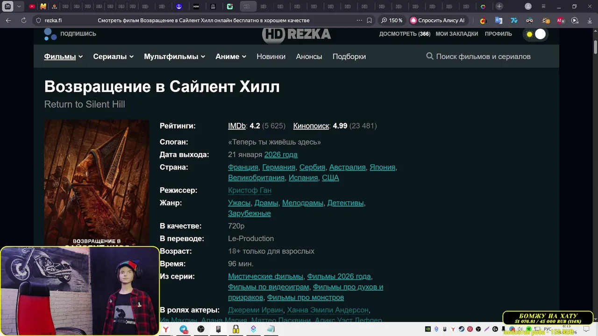Open the IMDb rating link
Image resolution: width=598 pixels, height=336 pixels.
[237, 126]
